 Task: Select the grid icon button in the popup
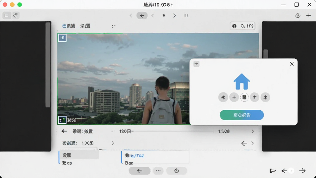tap(244, 97)
